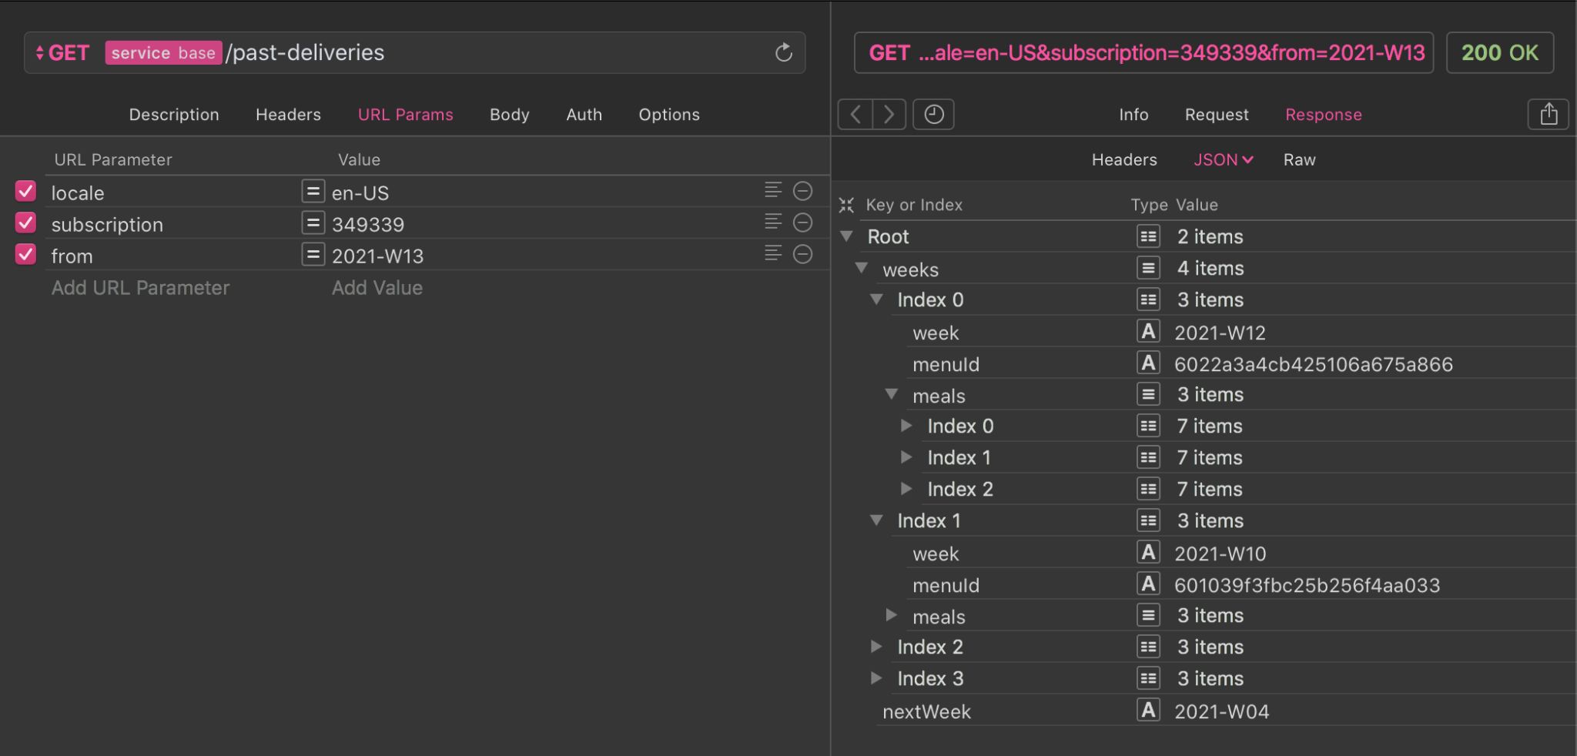Viewport: 1577px width, 756px height.
Task: Click equals icon for subscription parameter
Action: (x=313, y=223)
